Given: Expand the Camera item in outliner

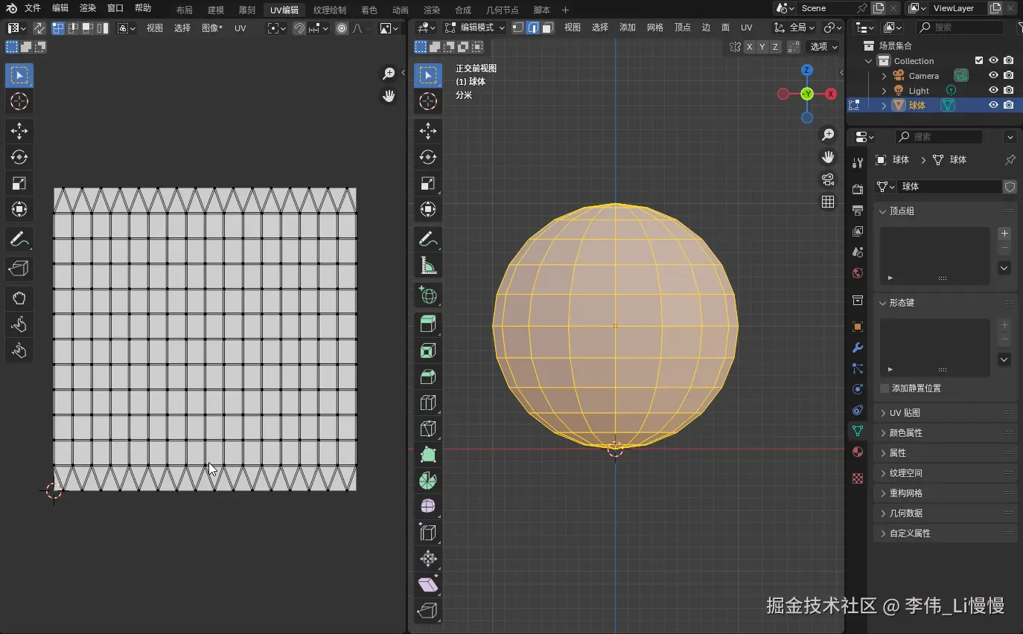Looking at the screenshot, I should pyautogui.click(x=885, y=76).
